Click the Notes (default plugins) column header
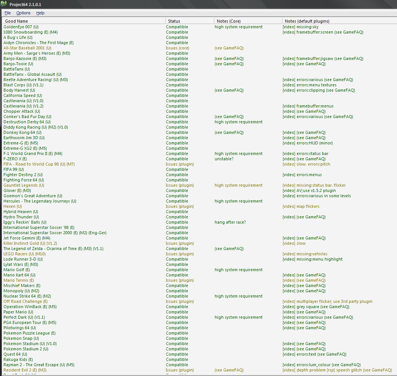This screenshot has width=397, height=376. [340, 21]
